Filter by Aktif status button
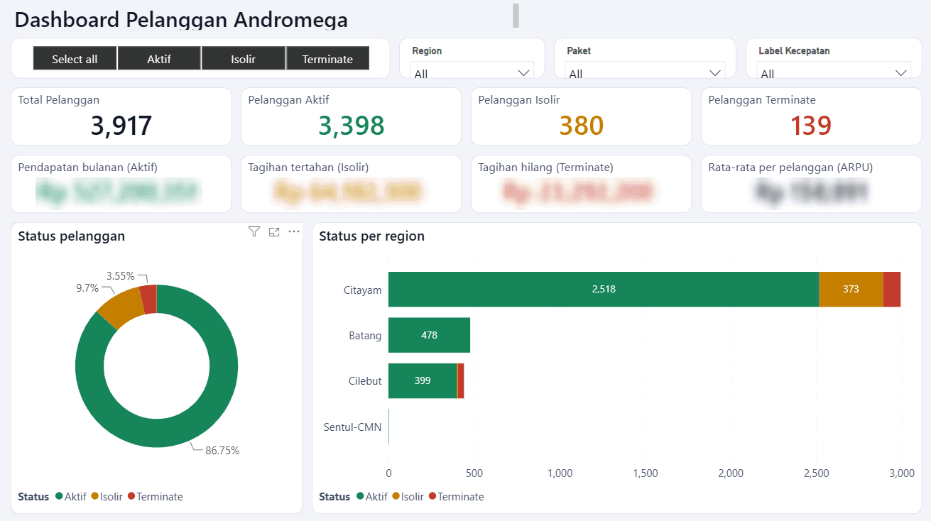The image size is (931, 521). (159, 59)
